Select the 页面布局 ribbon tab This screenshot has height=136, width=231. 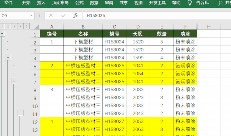pyautogui.click(x=60, y=3)
